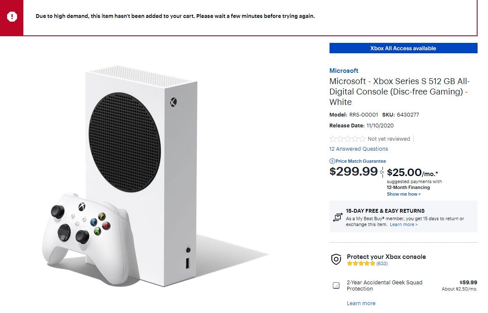The image size is (488, 313).
Task: Click the free returns exchange box icon
Action: click(x=337, y=217)
